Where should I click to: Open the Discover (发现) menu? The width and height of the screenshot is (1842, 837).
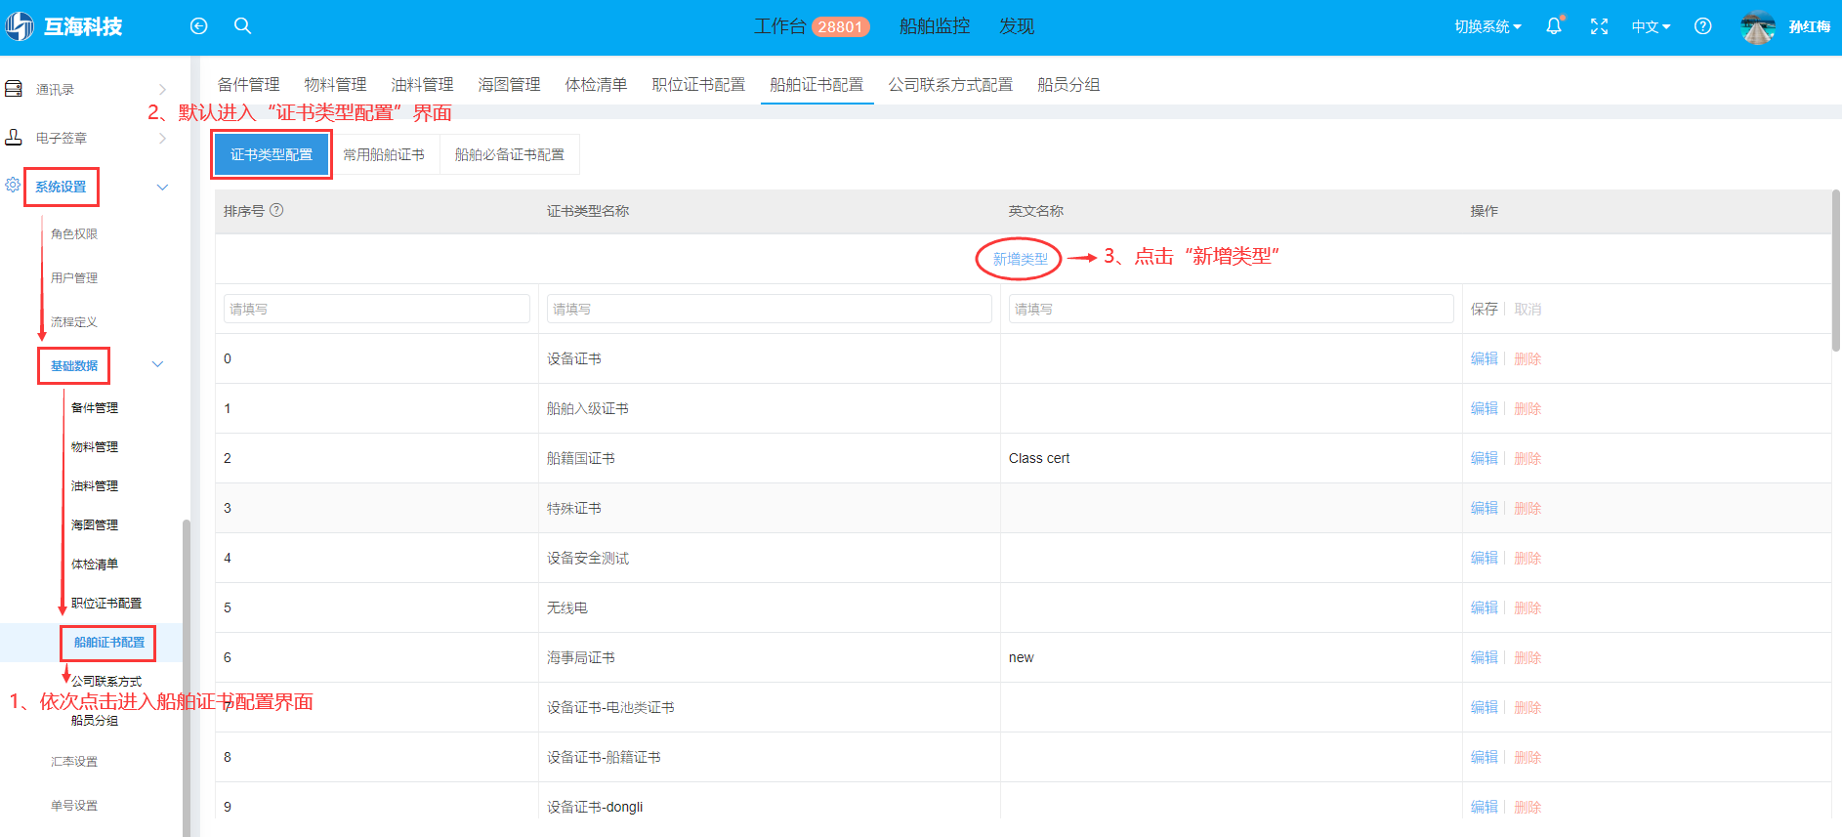click(x=1017, y=26)
